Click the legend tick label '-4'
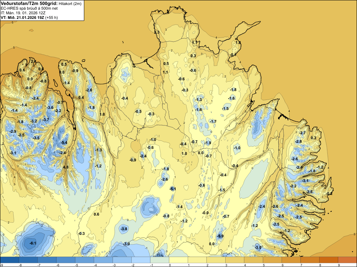This screenshot has width=357, height=267. (95, 265)
